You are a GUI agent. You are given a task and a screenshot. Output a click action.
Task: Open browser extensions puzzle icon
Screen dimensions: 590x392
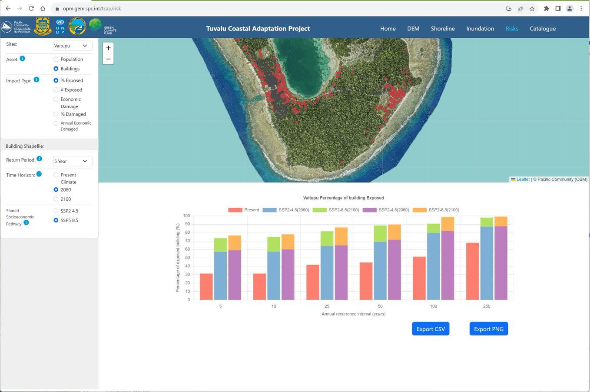click(x=547, y=8)
